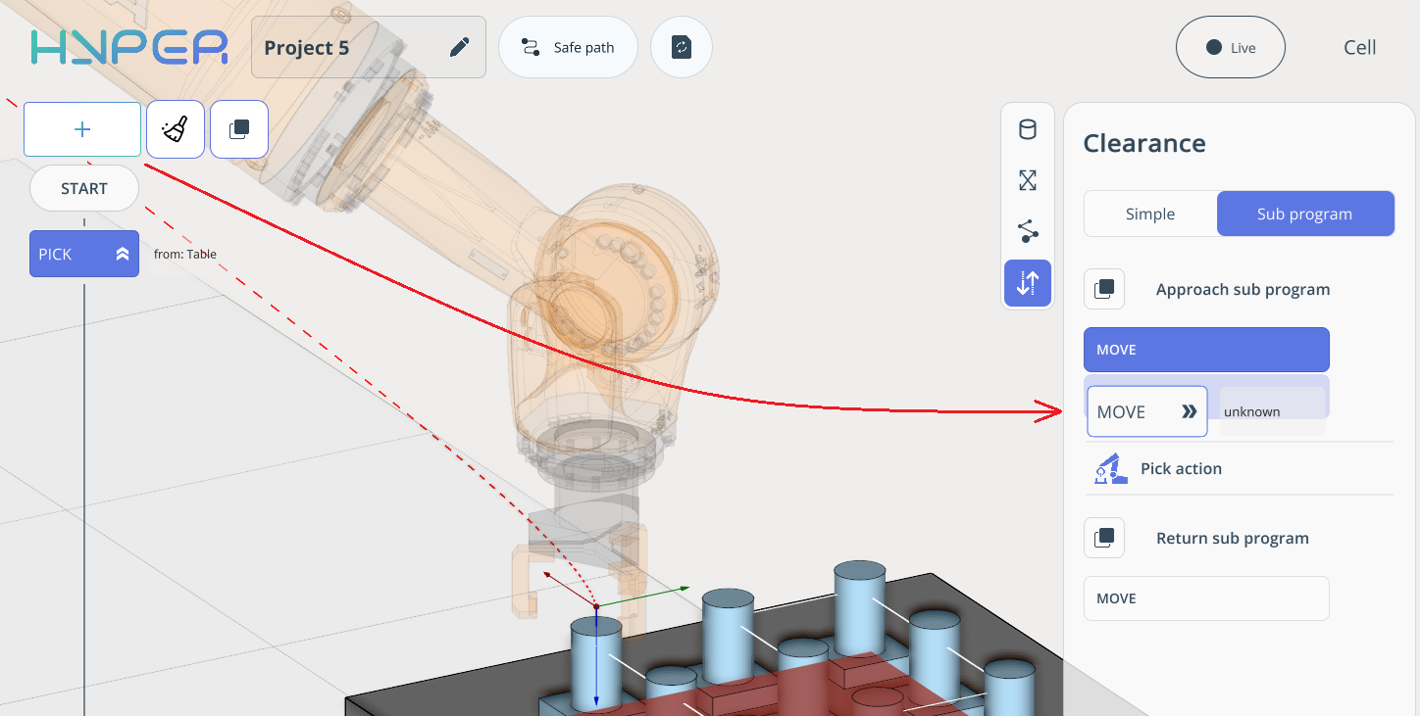This screenshot has width=1420, height=716.
Task: Collapse the PICK step chevron
Action: (123, 255)
